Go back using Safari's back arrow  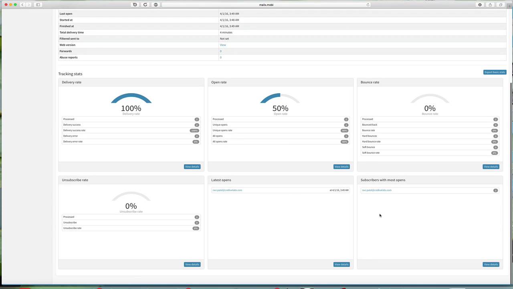pos(22,5)
